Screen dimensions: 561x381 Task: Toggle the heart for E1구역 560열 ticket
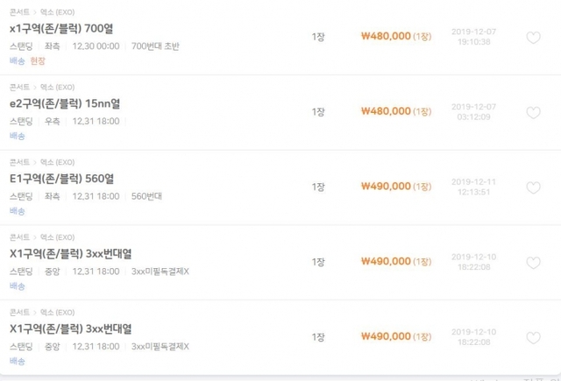[x=533, y=187]
